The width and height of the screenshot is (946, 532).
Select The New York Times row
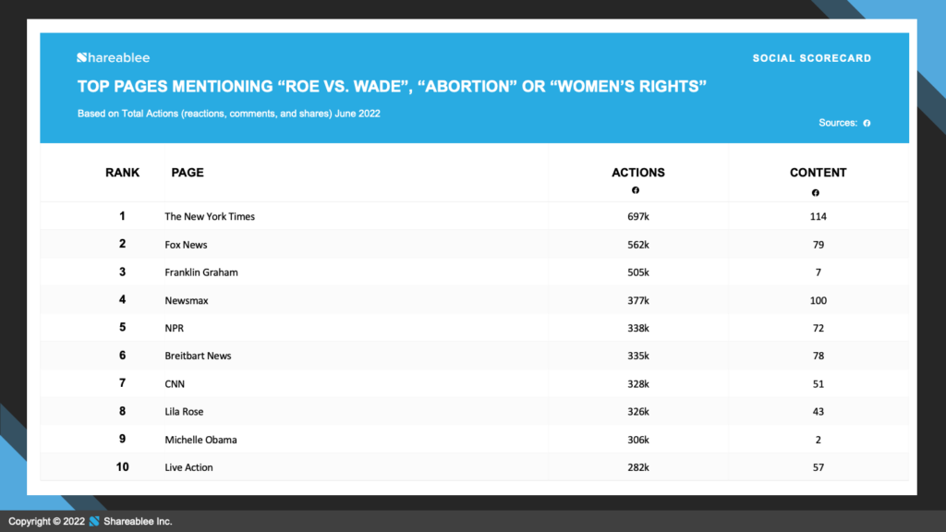coord(474,216)
